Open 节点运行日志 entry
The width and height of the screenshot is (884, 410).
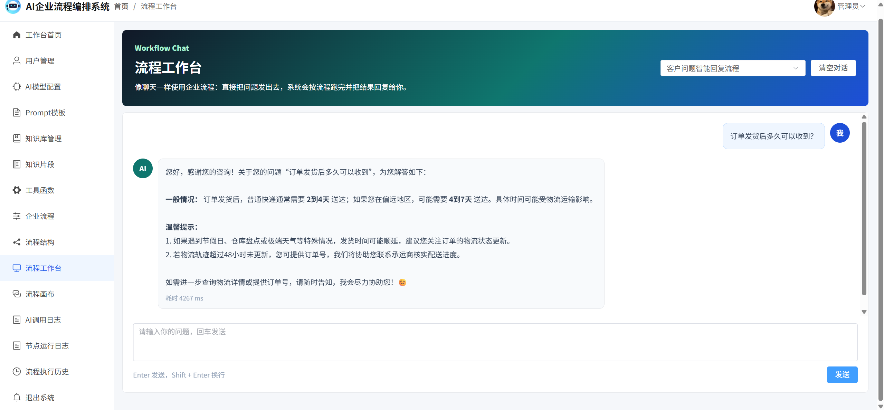(x=57, y=346)
